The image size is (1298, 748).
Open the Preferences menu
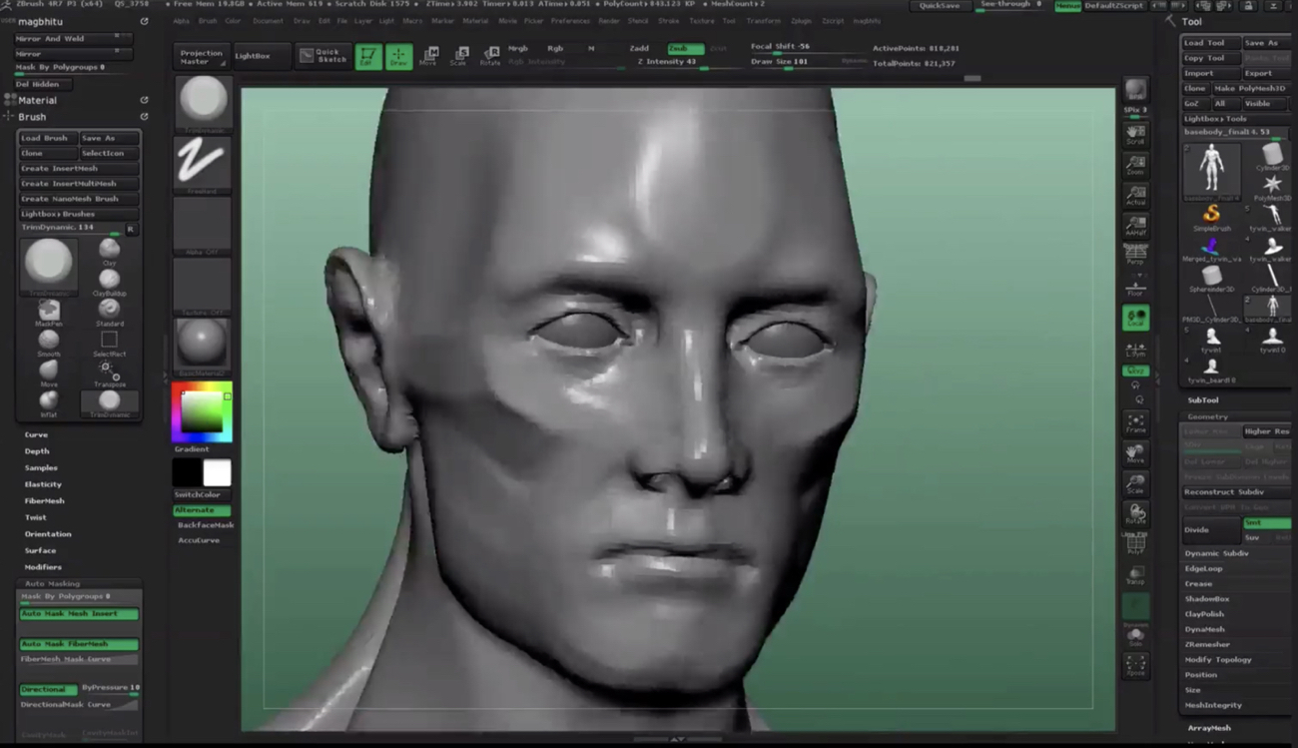pyautogui.click(x=570, y=21)
